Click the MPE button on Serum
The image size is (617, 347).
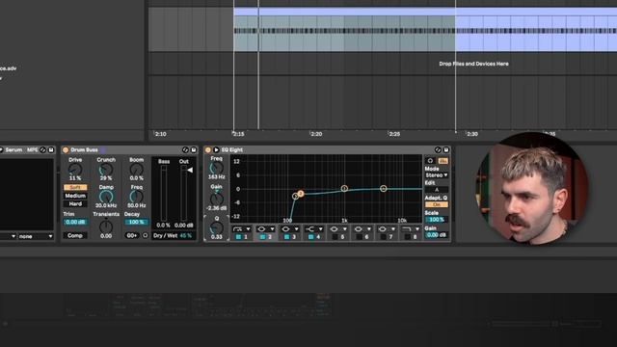[32, 150]
